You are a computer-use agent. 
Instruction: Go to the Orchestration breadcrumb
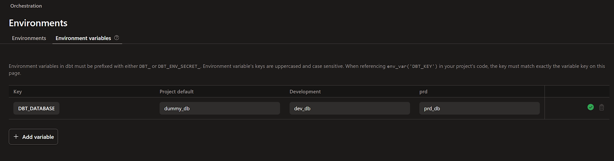pyautogui.click(x=26, y=6)
